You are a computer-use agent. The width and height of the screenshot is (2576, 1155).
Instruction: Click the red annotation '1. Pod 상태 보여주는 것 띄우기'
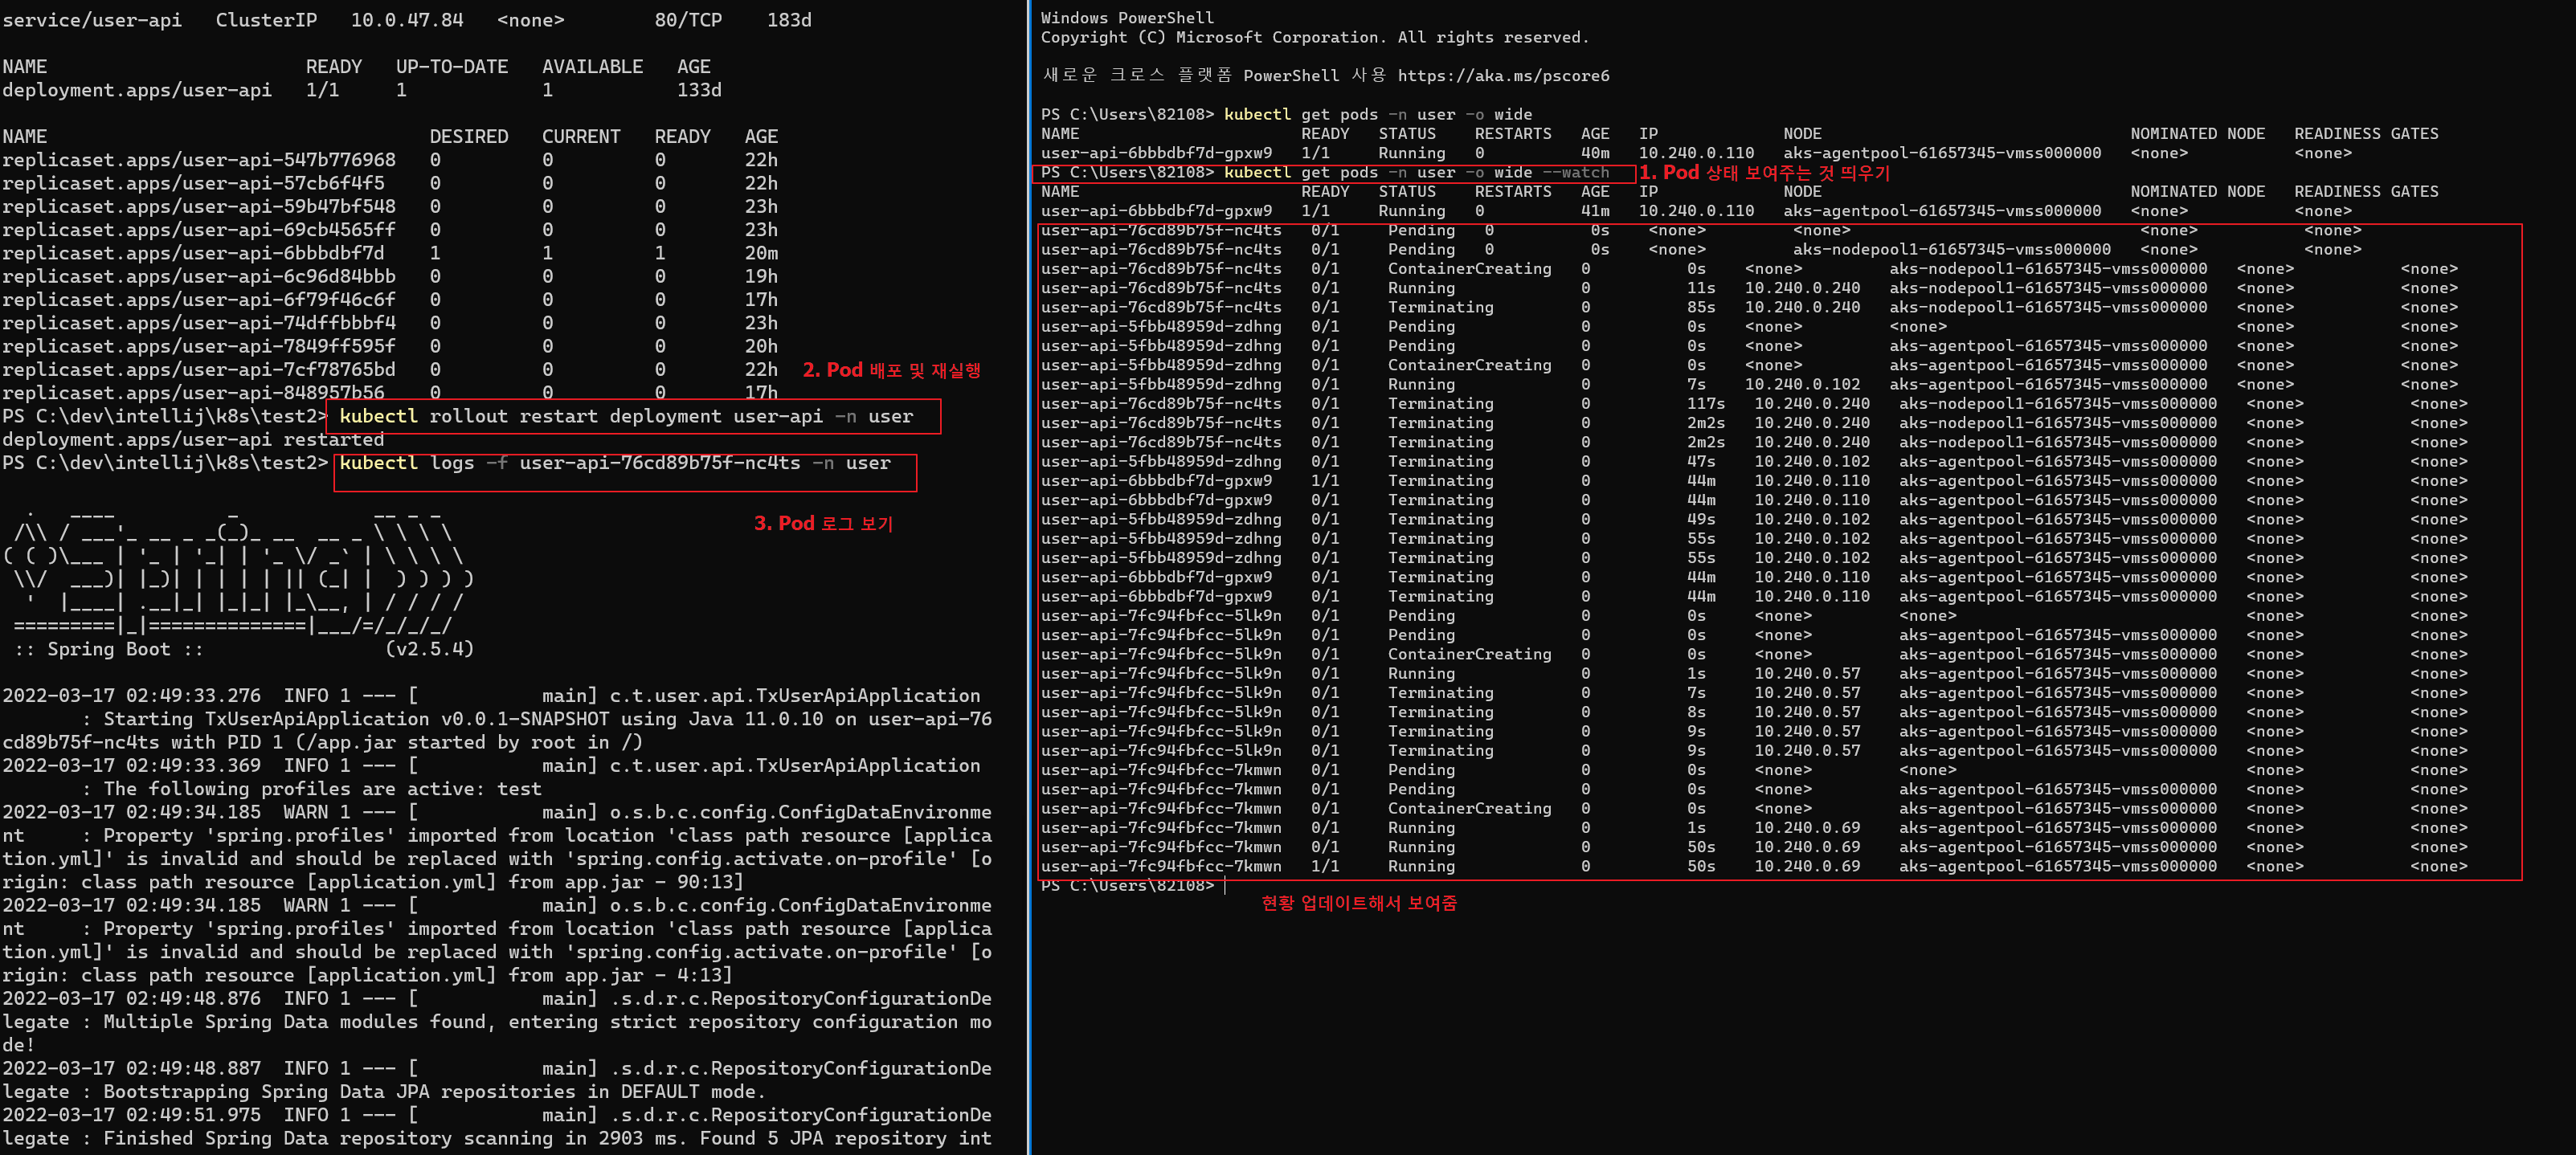tap(1764, 173)
